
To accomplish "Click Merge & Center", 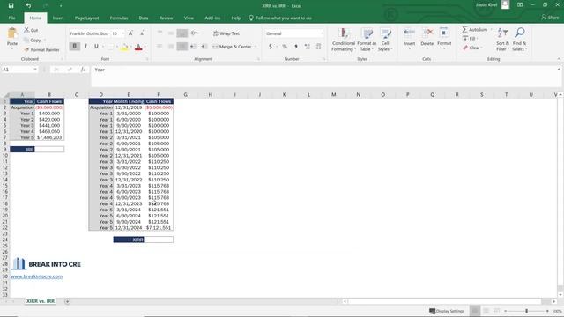I will pyautogui.click(x=232, y=47).
